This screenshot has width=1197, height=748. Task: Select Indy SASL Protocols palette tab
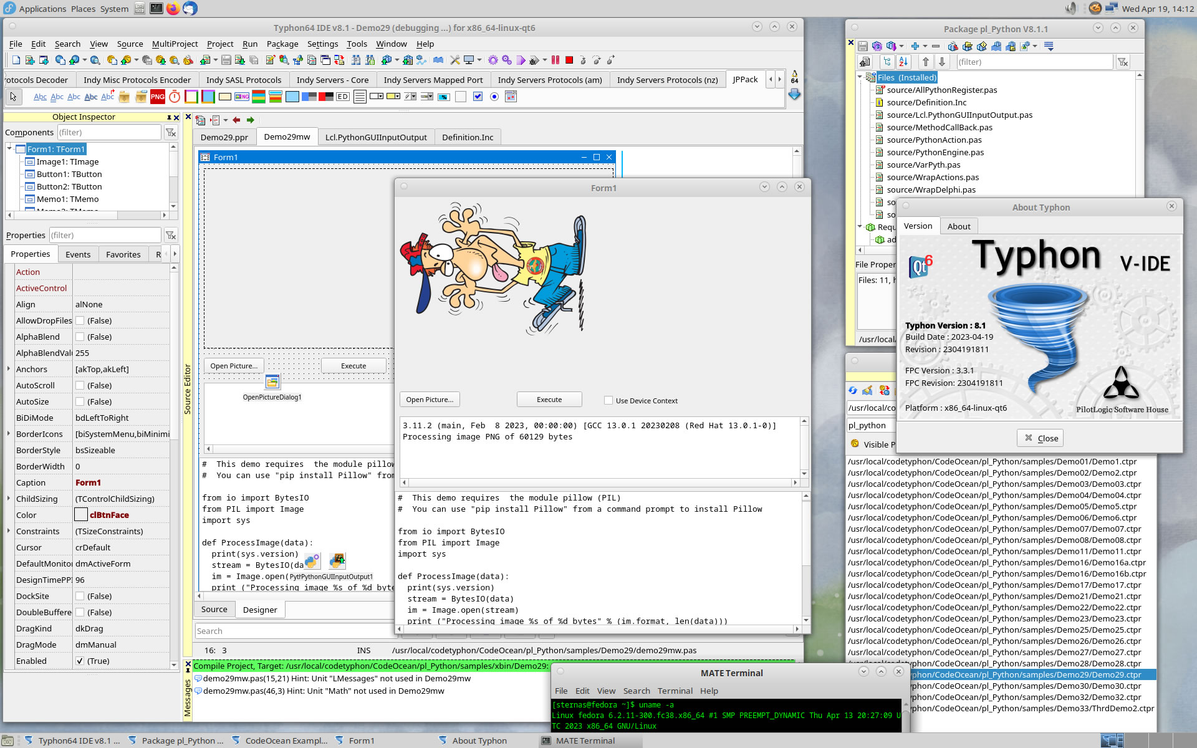click(x=244, y=80)
